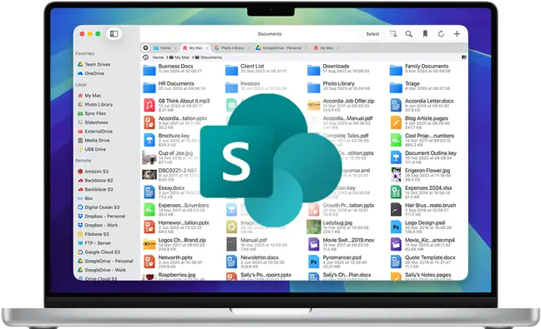This screenshot has height=329, width=541.
Task: Click the Logo Design.psd Photoshop icon
Action: pyautogui.click(x=396, y=227)
